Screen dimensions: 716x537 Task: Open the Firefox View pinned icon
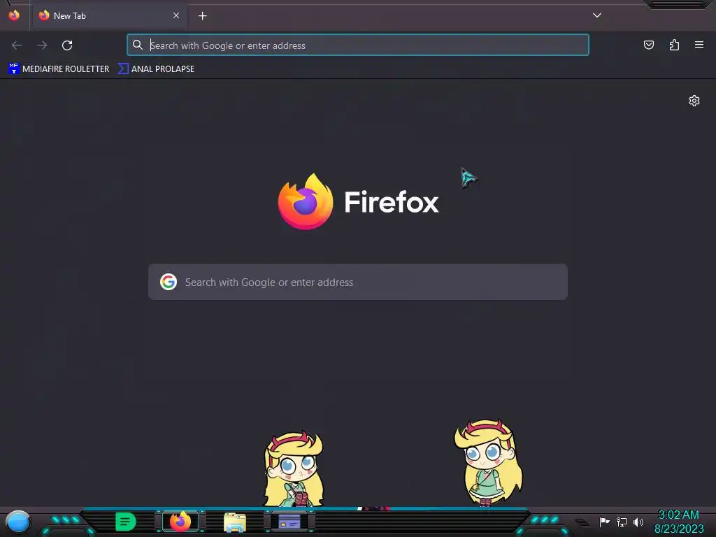pyautogui.click(x=14, y=15)
